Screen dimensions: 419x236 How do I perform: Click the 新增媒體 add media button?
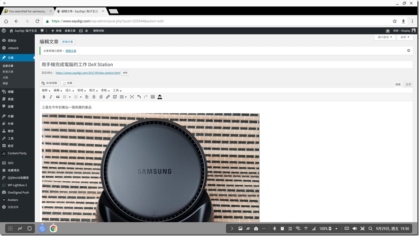49,83
